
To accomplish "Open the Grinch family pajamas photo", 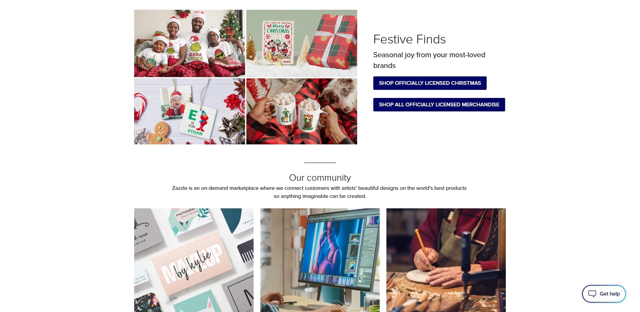I will click(189, 43).
